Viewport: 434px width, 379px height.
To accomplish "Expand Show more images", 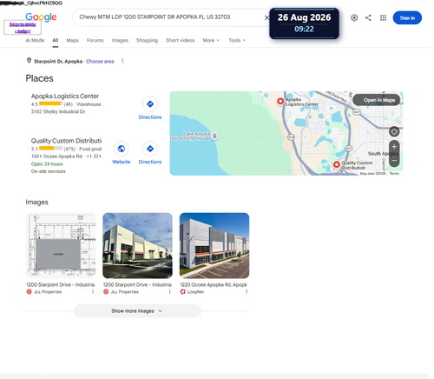I will [x=137, y=311].
